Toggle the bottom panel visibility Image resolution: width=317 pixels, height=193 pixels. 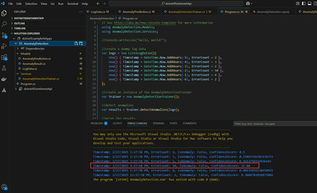pos(309,4)
